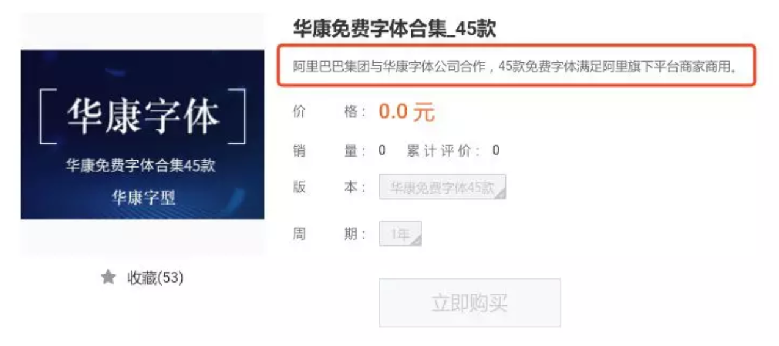
Task: Click the 版本 version label
Action: click(x=329, y=187)
